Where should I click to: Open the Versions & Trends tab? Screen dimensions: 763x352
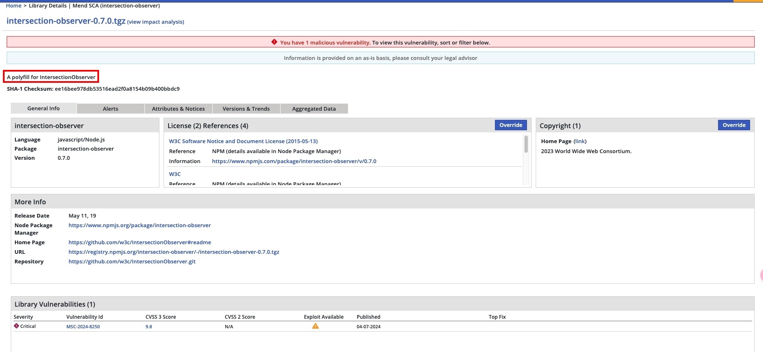click(246, 109)
